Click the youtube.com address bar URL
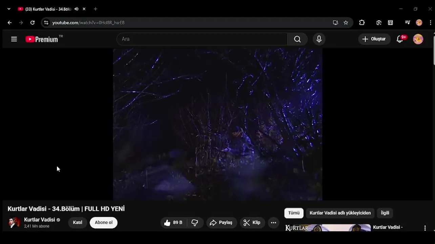Screen dimensions: 435x244 click(x=88, y=23)
